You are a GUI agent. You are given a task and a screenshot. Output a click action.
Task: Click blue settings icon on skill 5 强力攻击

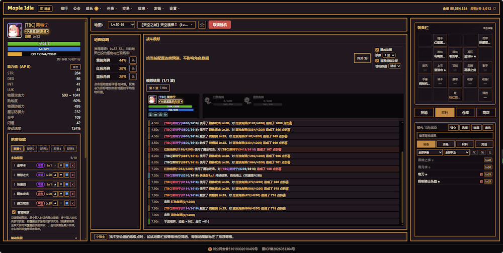tap(67, 203)
